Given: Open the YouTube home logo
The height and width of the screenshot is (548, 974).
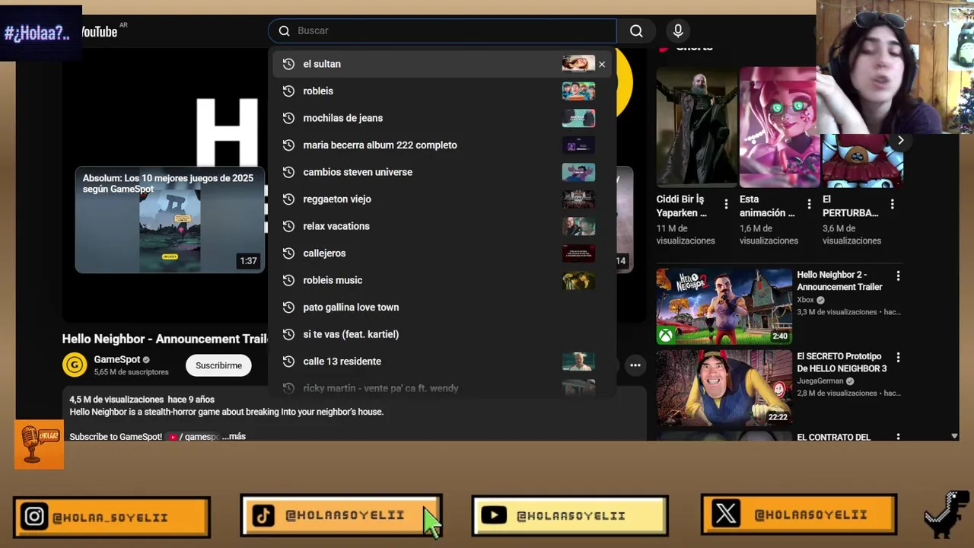Looking at the screenshot, I should click(100, 31).
